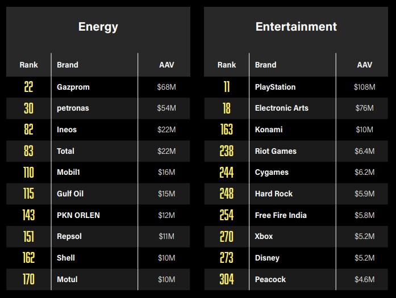
Task: Click rank number 163 beside Konami
Action: (x=226, y=129)
